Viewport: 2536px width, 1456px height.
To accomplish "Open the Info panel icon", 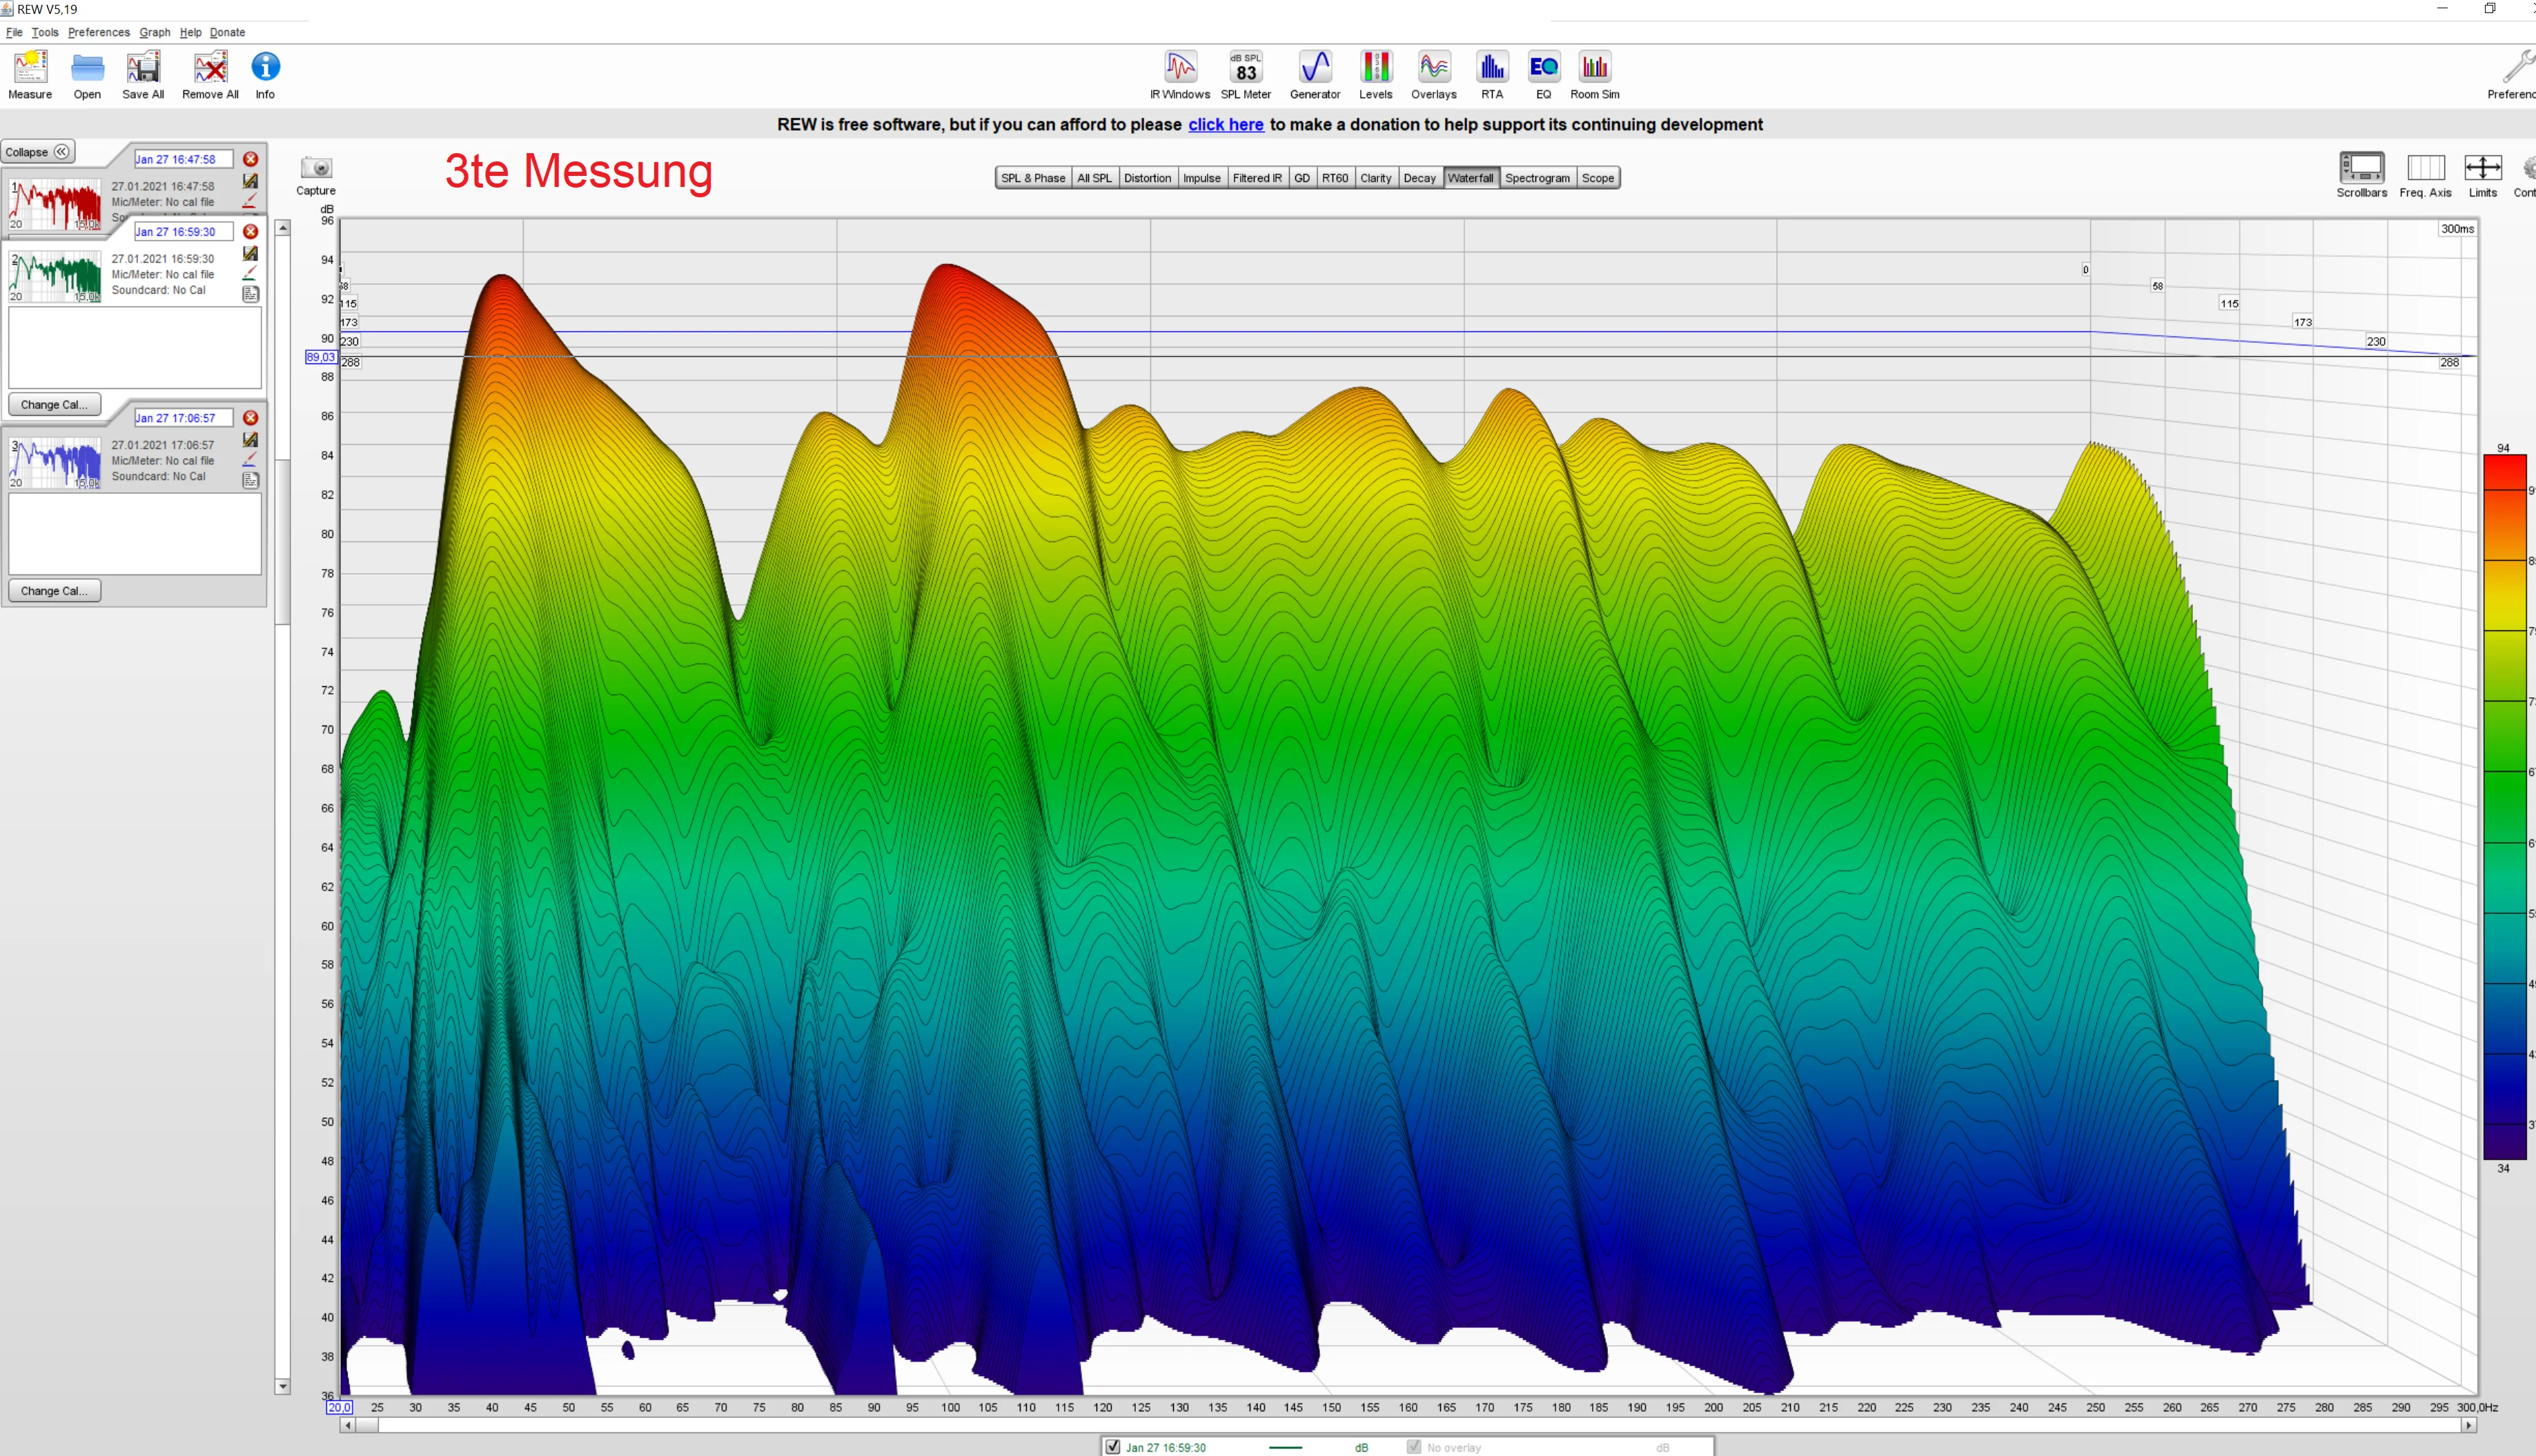I will coord(265,75).
